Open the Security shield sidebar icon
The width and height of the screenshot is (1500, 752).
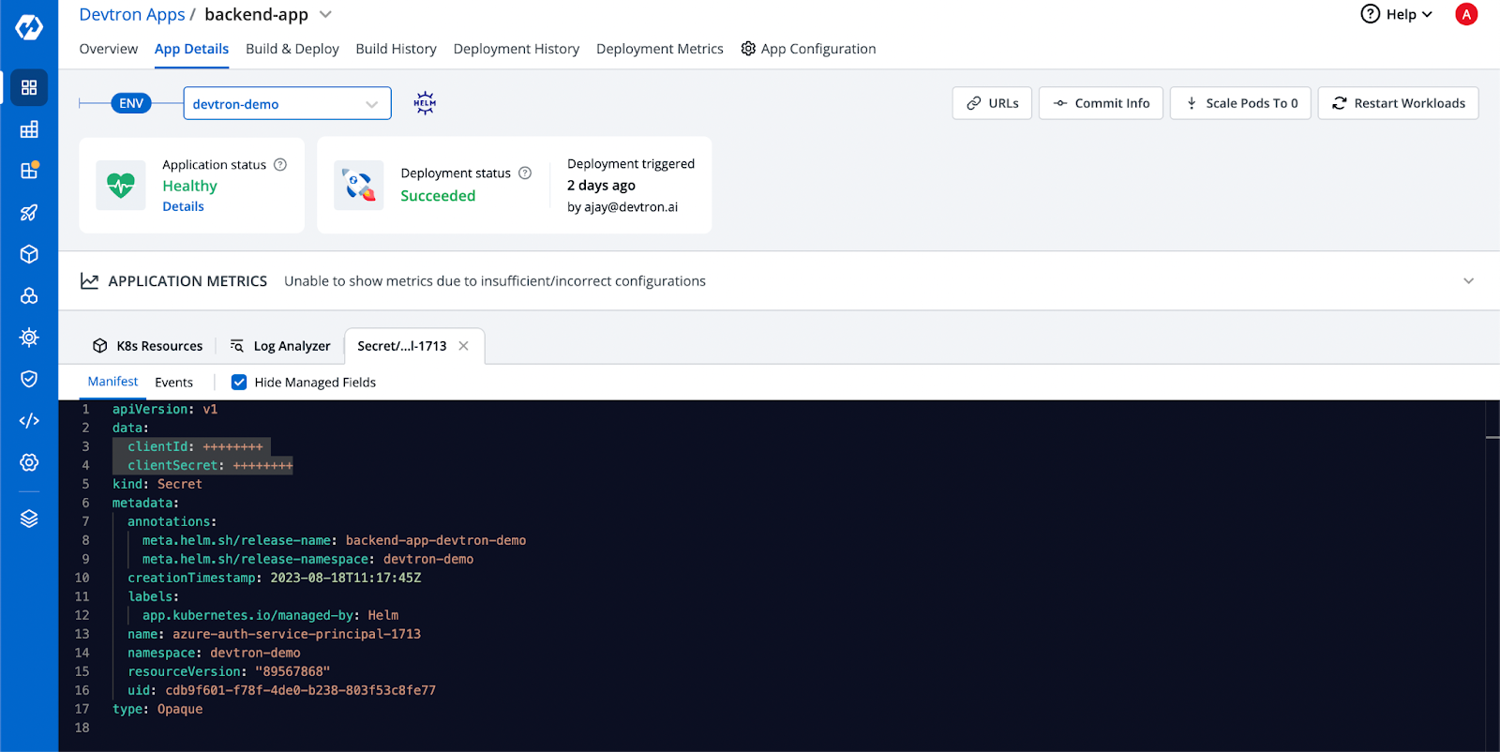point(29,379)
